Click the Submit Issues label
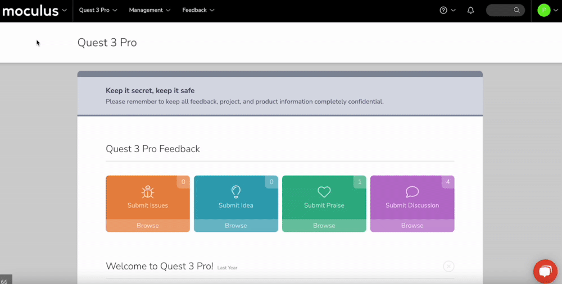Viewport: 562px width, 284px height. click(x=148, y=205)
